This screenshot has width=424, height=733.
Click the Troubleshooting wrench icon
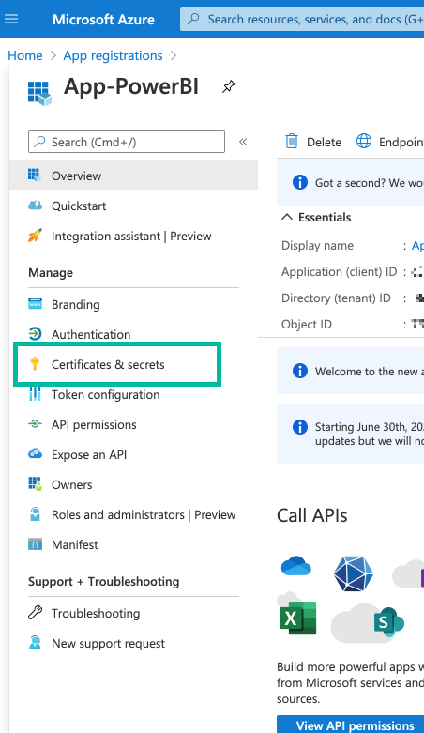point(35,613)
